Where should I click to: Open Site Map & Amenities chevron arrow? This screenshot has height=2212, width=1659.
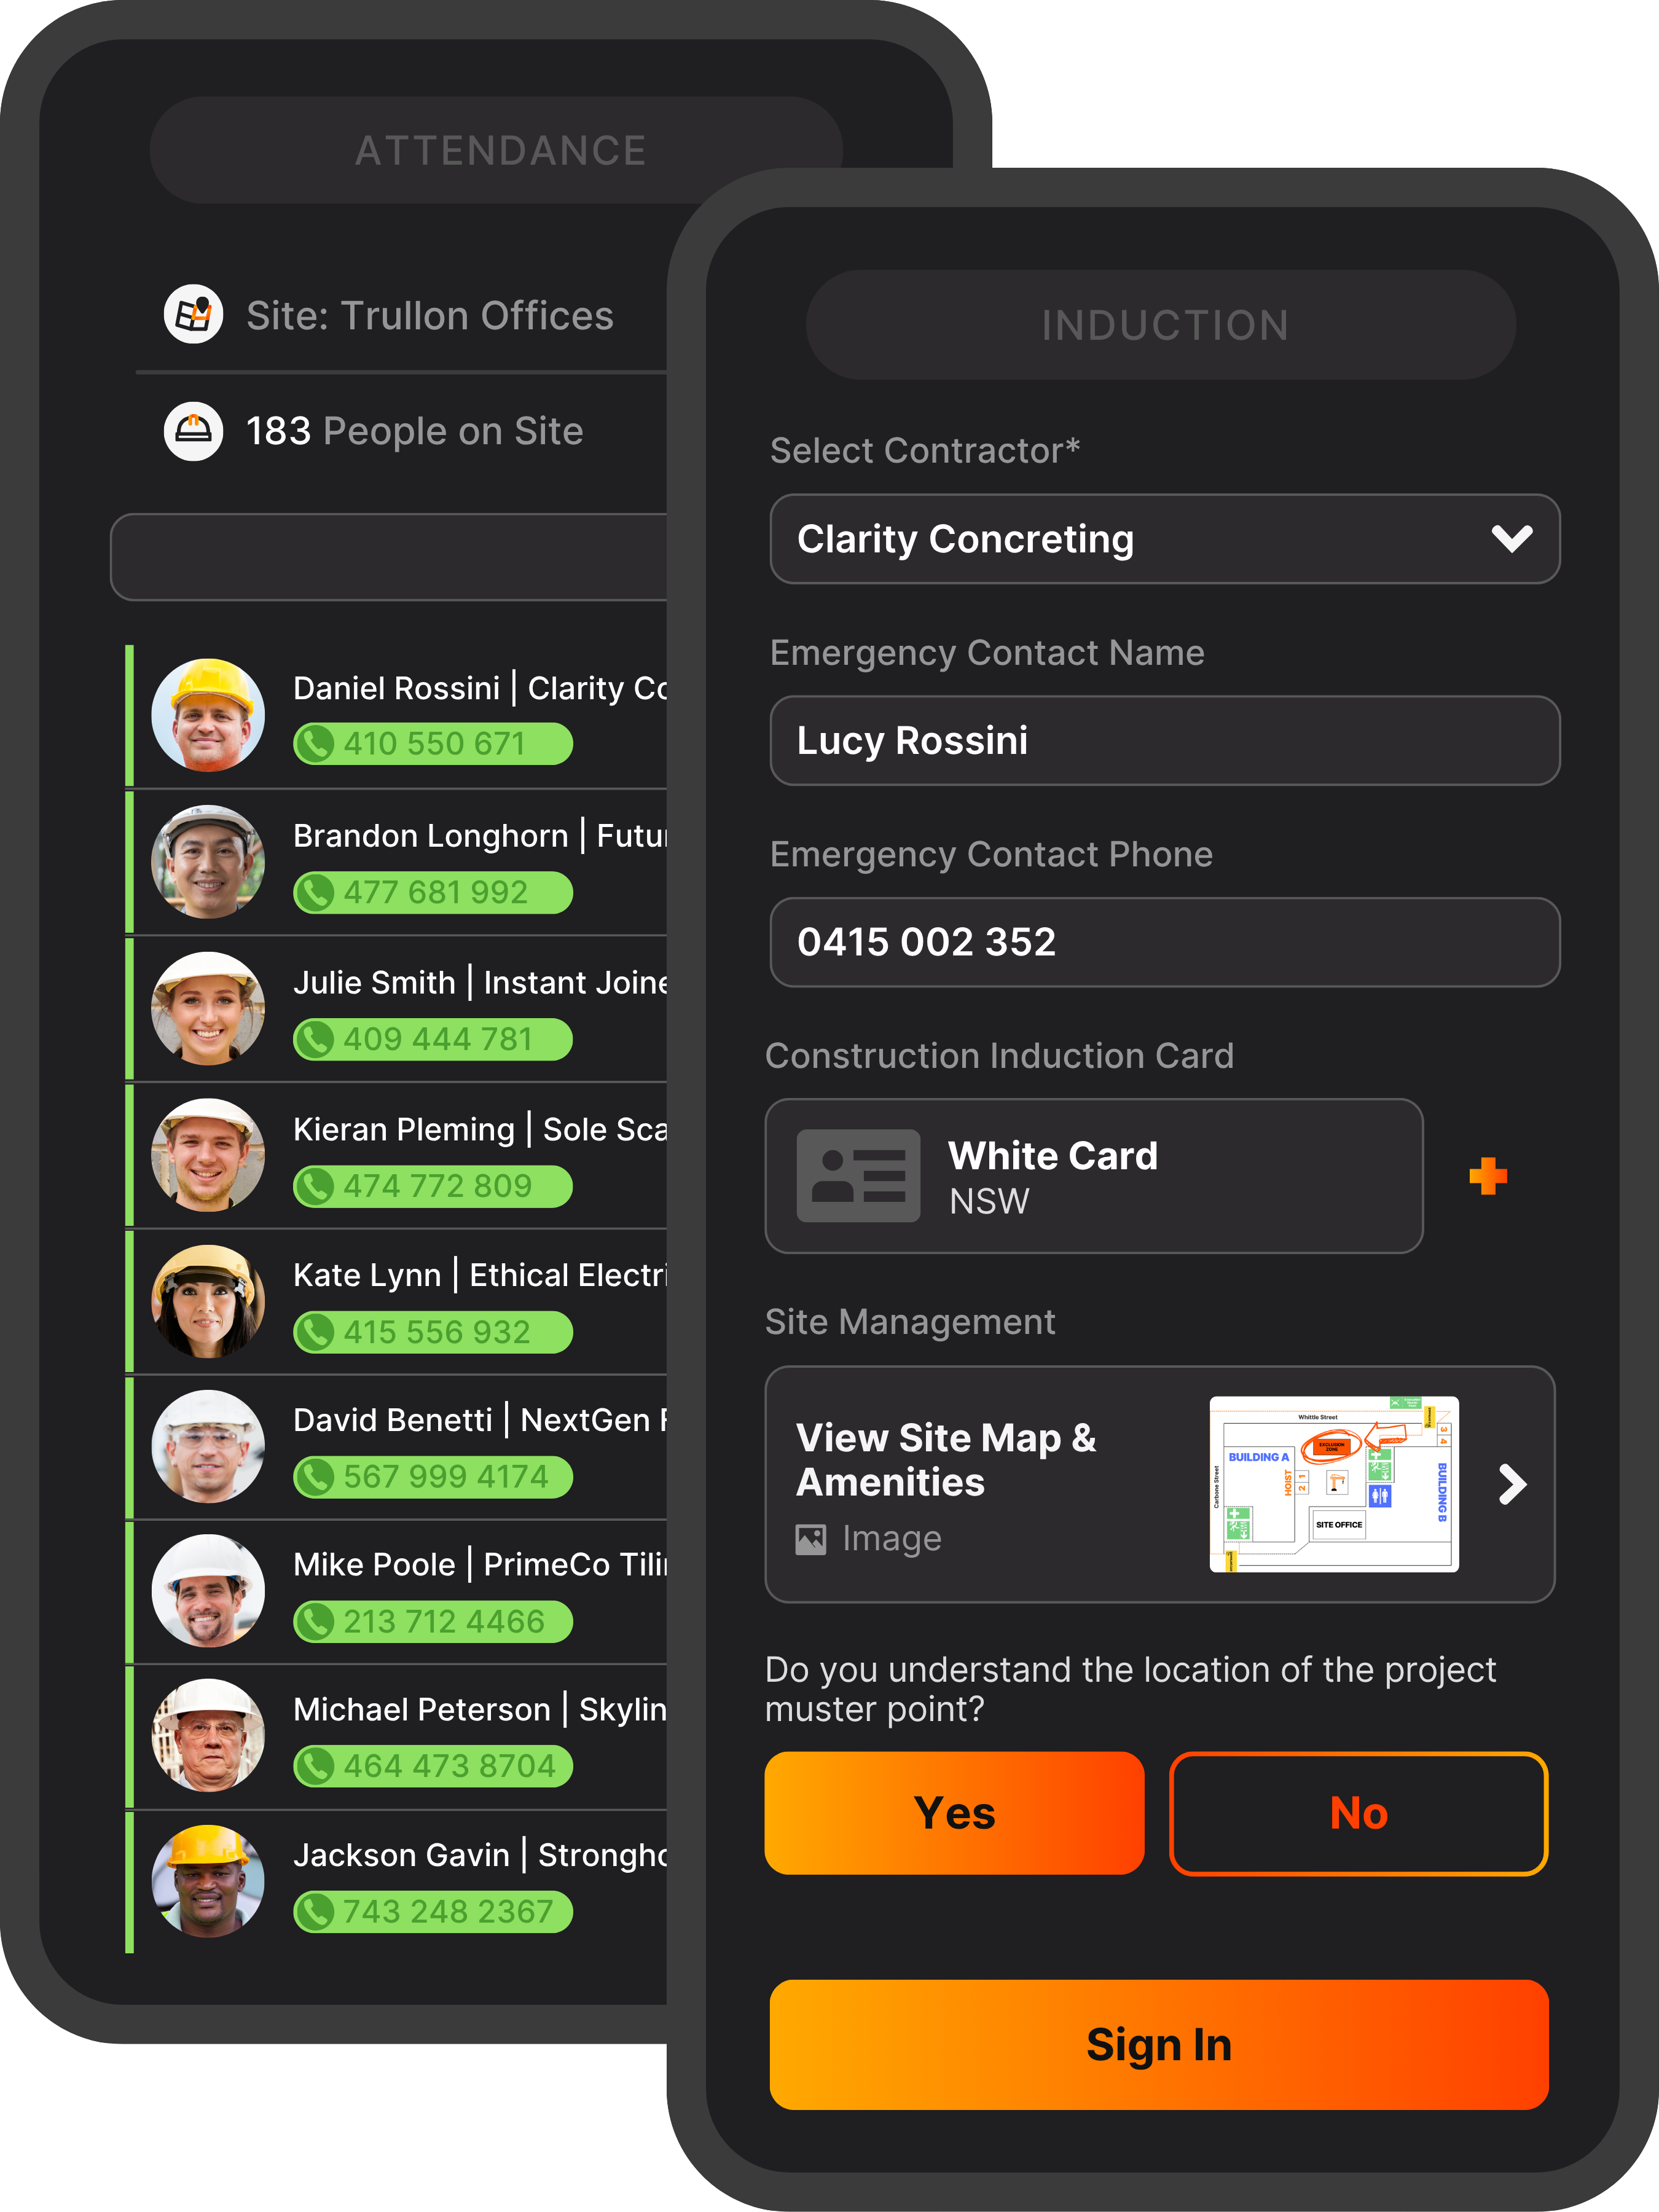pyautogui.click(x=1512, y=1484)
